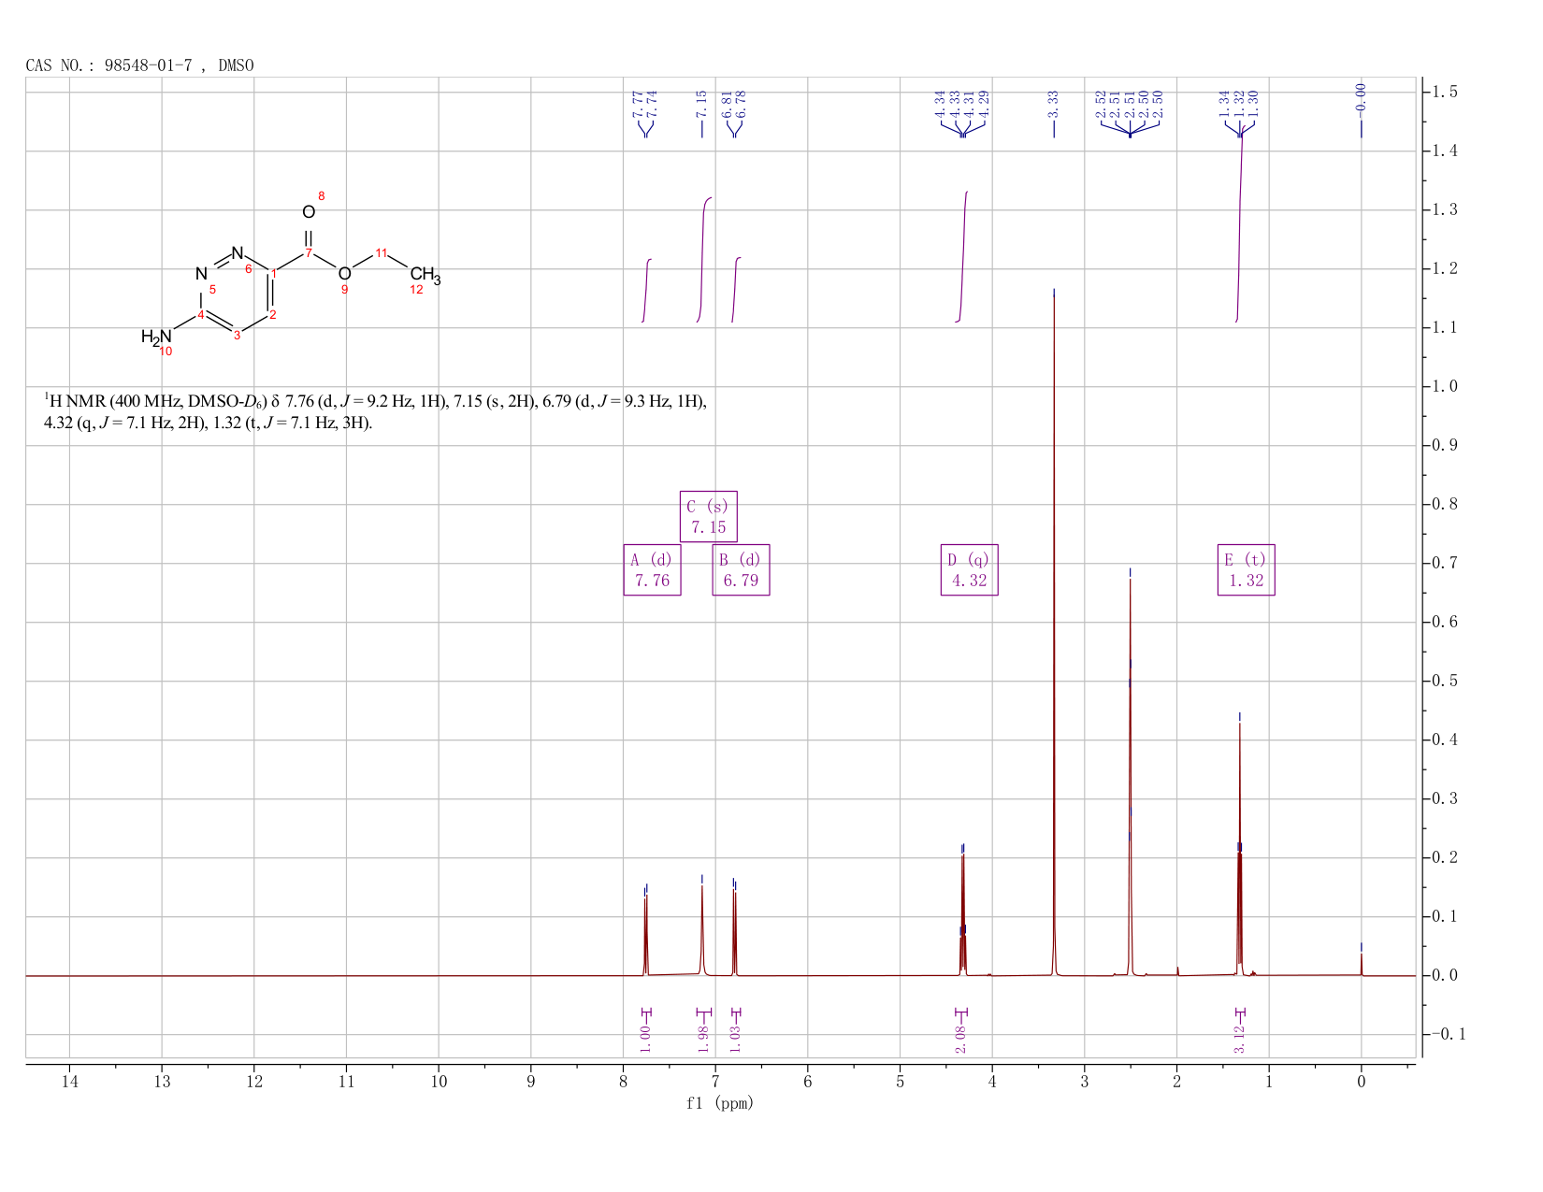Select multiplet box B (d) 6.79
Image resolution: width=1543 pixels, height=1192 pixels.
coord(741,570)
